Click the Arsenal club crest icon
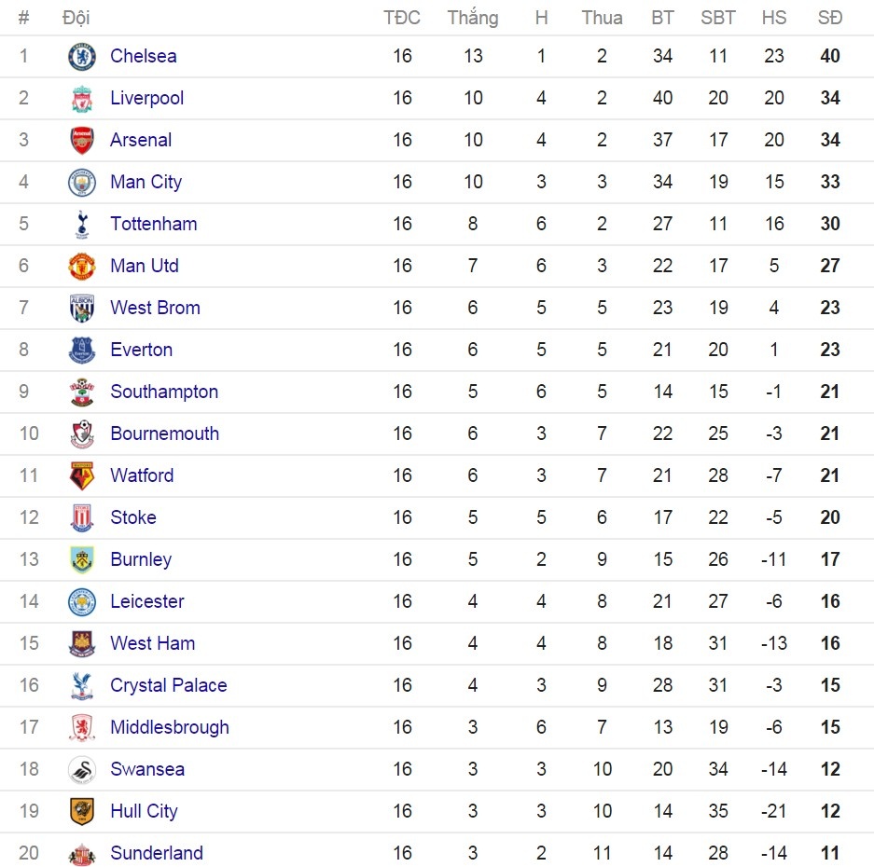 (82, 141)
